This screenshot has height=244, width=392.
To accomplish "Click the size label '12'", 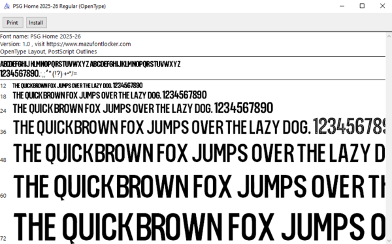I will (x=3, y=86).
